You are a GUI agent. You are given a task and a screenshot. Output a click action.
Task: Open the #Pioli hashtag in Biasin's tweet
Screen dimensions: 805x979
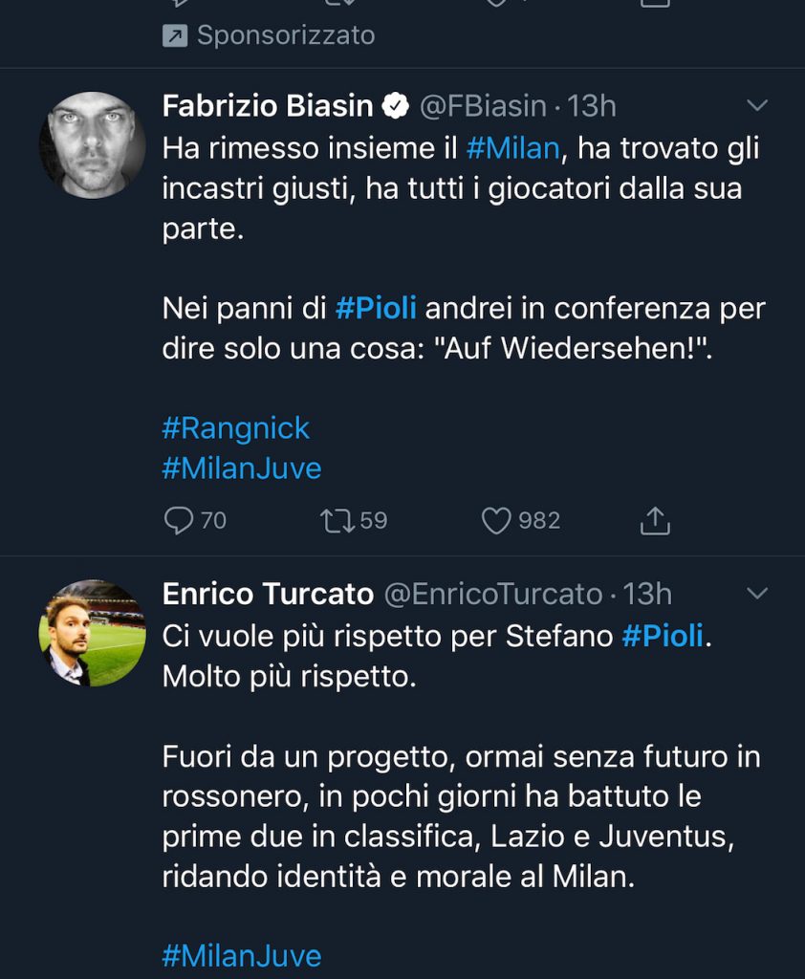point(375,310)
